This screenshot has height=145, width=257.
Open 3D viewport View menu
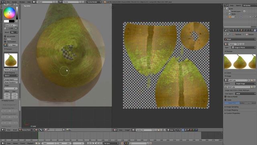pos(9,130)
